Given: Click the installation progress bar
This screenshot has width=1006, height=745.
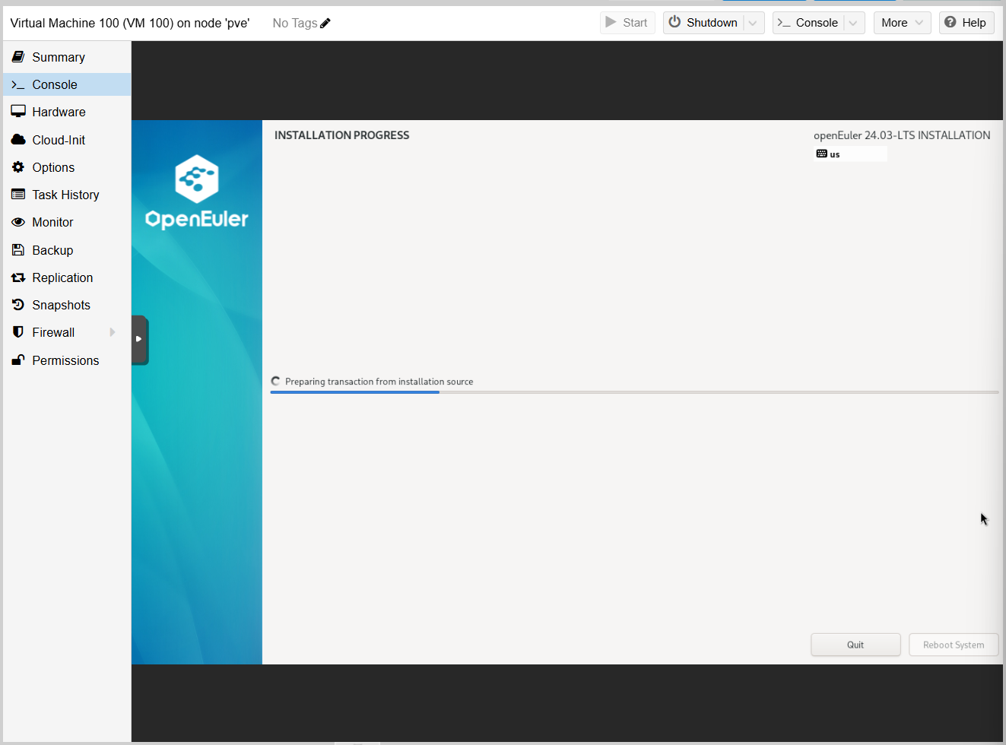Looking at the screenshot, I should click(x=633, y=392).
